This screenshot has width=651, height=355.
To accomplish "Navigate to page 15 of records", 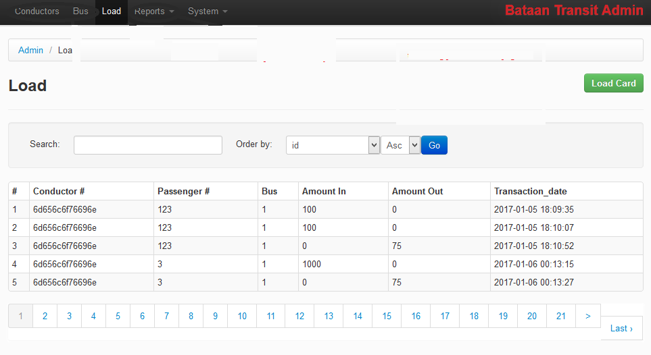I will tap(387, 316).
